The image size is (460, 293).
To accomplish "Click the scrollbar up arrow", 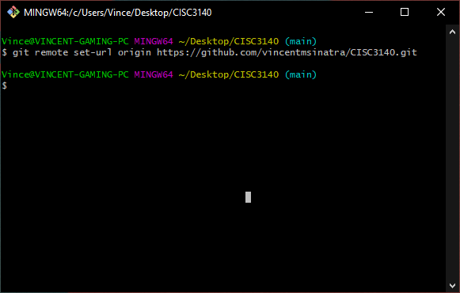I will point(452,32).
